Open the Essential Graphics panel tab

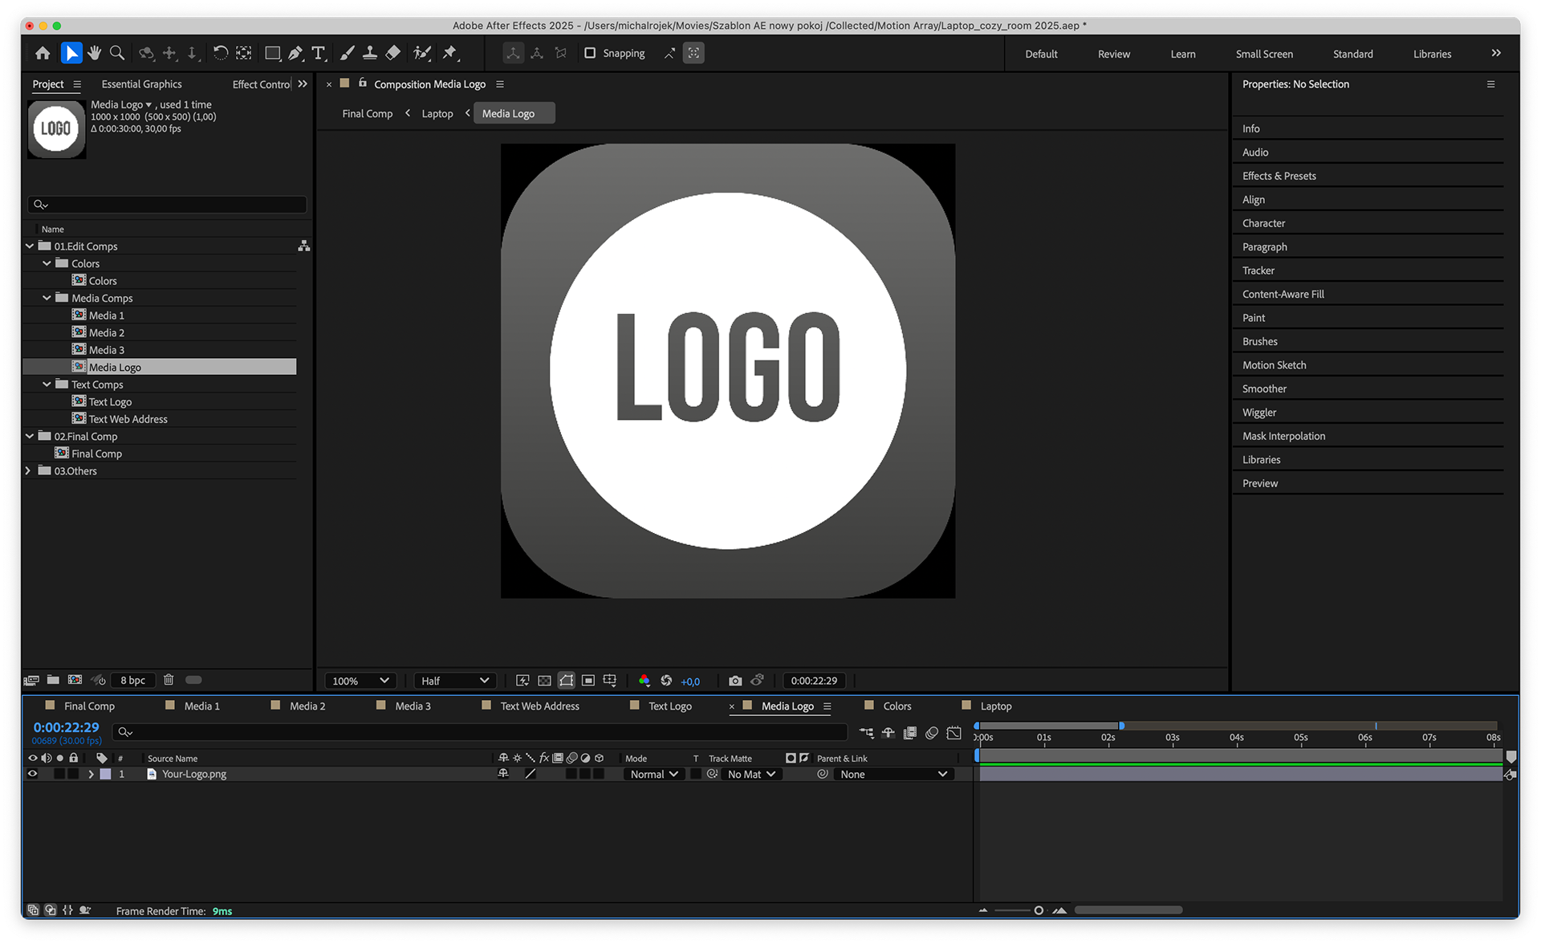point(141,83)
